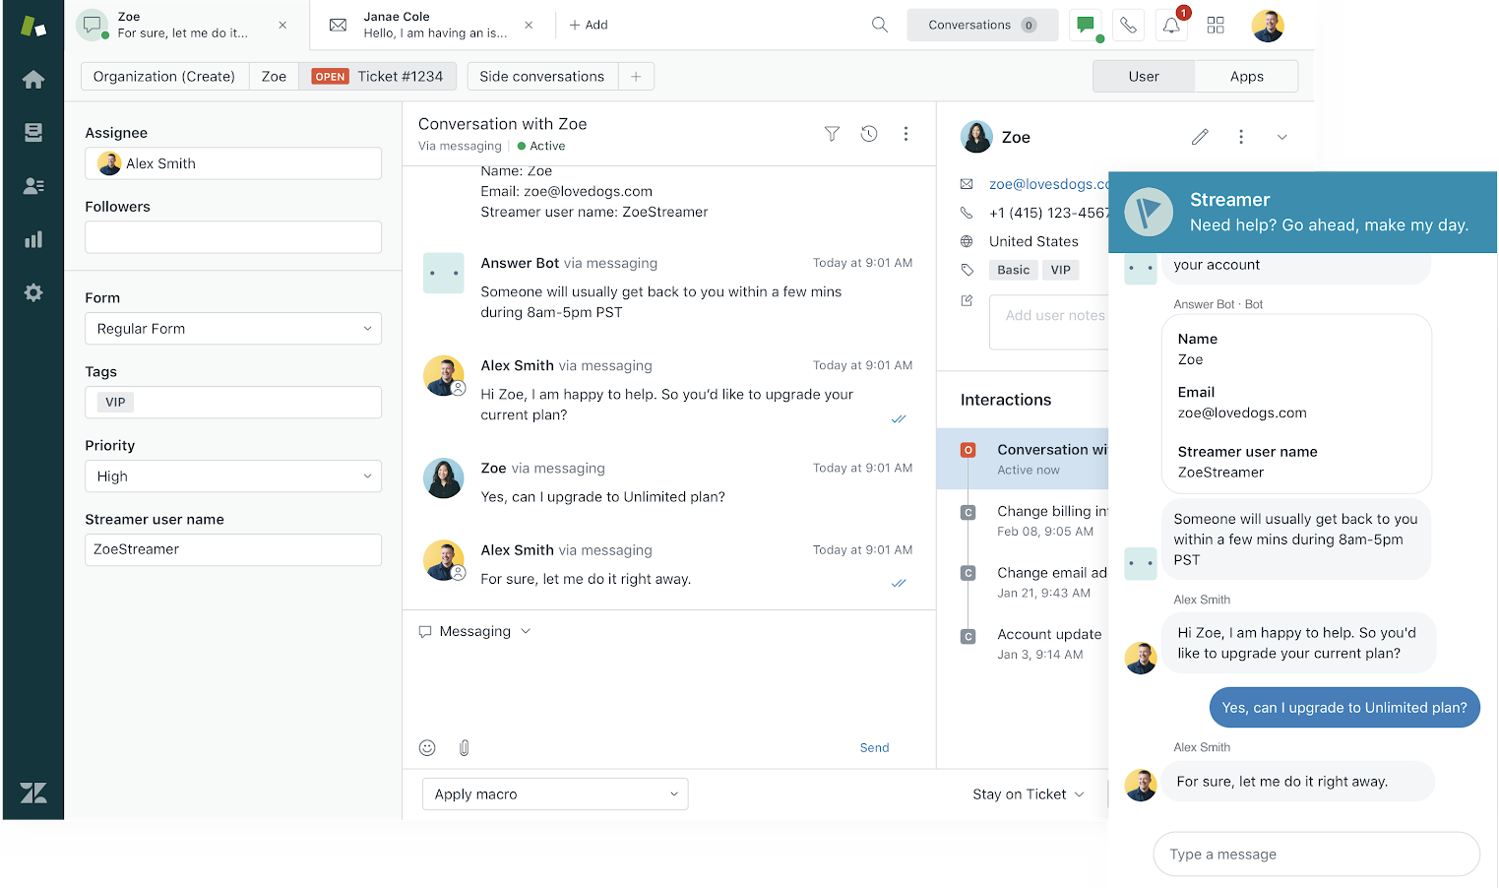Close the Zoe ticket tab
Screen dimensions: 1499x888
[282, 26]
